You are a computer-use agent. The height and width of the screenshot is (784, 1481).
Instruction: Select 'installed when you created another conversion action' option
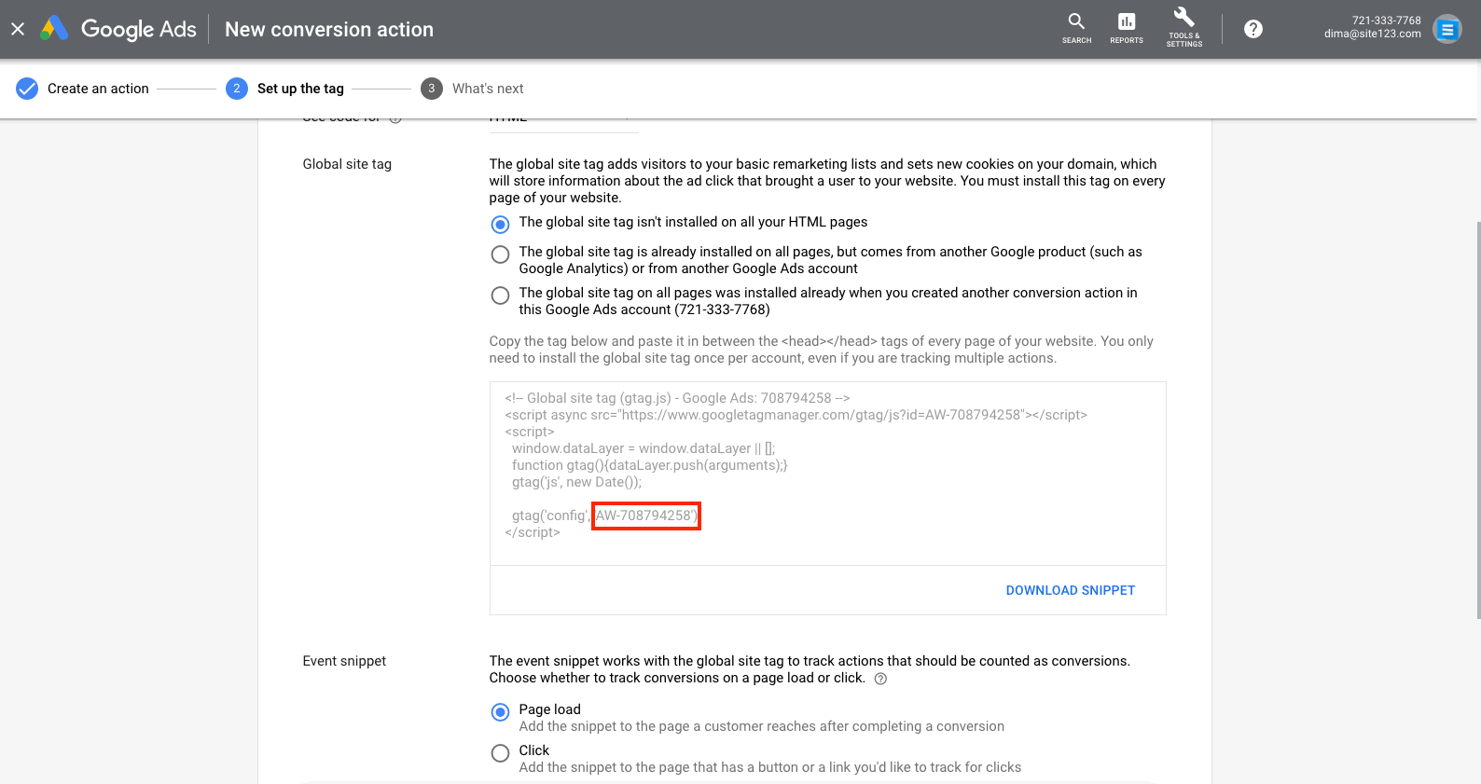[x=500, y=295]
